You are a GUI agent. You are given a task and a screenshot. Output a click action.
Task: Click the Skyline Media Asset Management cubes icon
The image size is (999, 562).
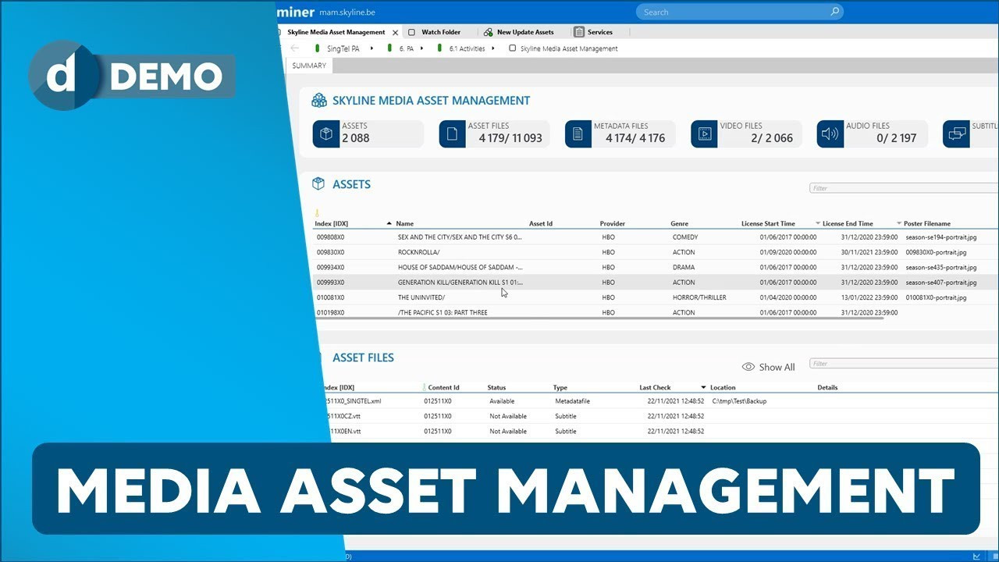[319, 100]
